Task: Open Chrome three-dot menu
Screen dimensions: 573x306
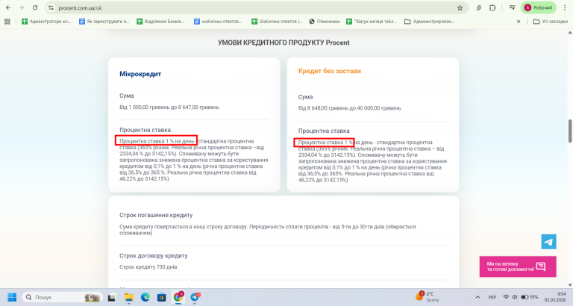Action: (565, 7)
